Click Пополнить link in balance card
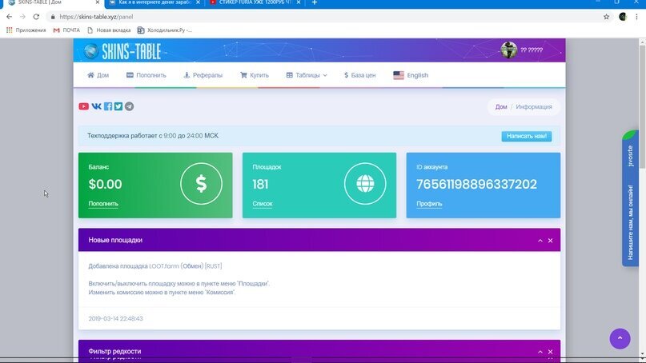 coord(103,204)
